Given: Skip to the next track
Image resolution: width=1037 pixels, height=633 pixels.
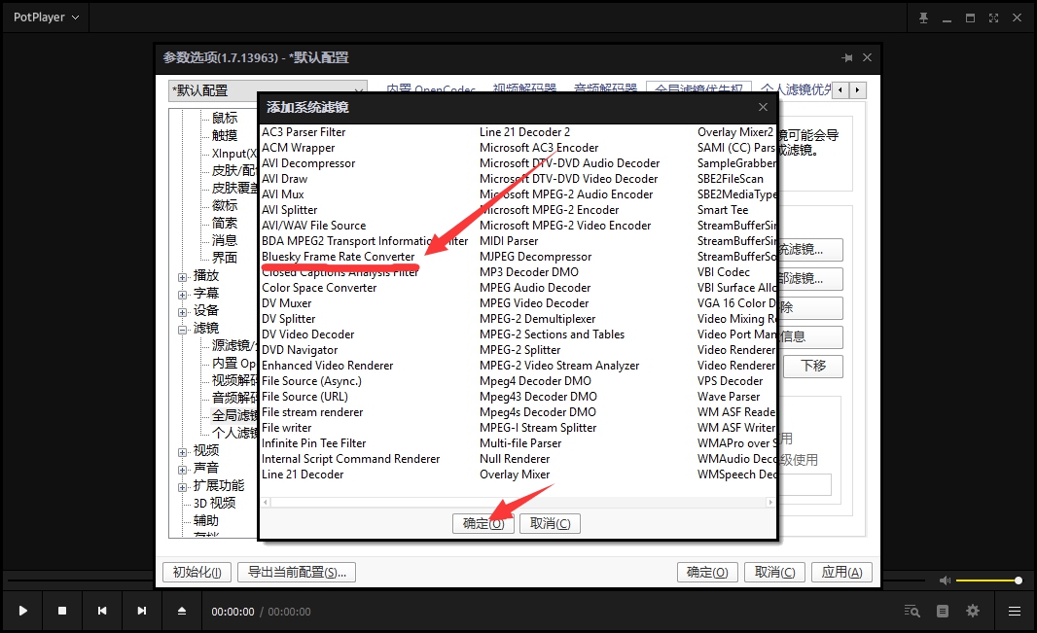Looking at the screenshot, I should click(141, 612).
